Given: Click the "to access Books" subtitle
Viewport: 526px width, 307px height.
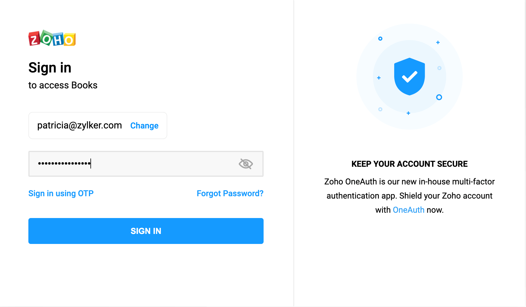Looking at the screenshot, I should (x=63, y=85).
